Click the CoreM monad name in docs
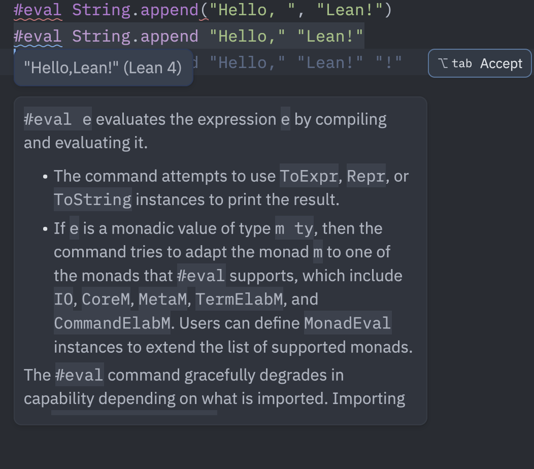The height and width of the screenshot is (469, 534). (106, 299)
